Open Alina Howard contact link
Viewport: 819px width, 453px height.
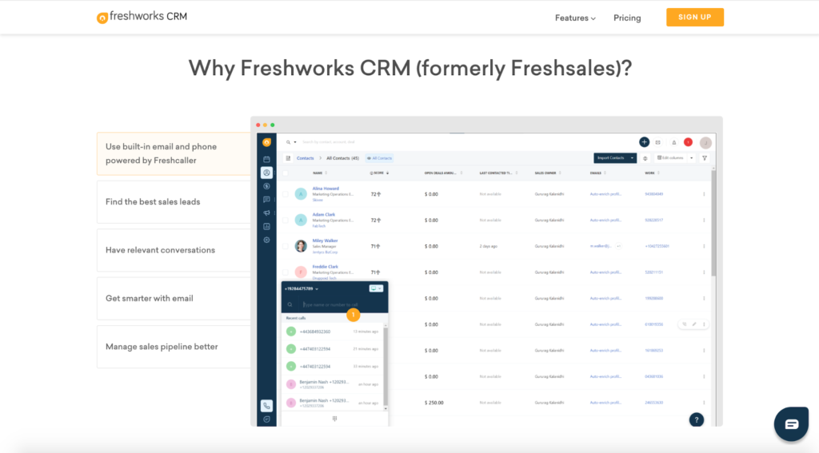[326, 189]
